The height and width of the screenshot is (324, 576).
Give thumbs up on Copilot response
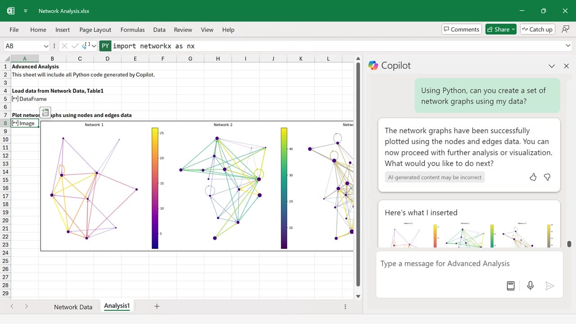click(x=533, y=177)
